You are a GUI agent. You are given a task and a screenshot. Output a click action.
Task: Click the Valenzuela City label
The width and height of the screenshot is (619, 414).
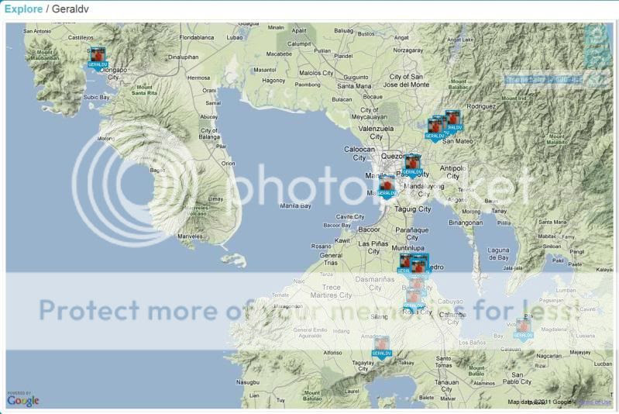[376, 133]
